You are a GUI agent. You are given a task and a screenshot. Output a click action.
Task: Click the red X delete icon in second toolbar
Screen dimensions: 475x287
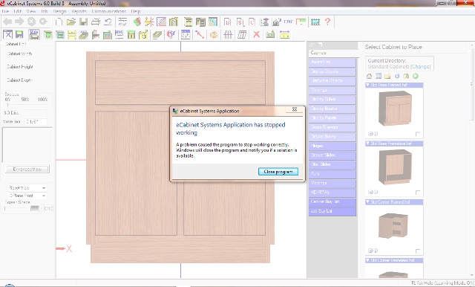click(257, 35)
